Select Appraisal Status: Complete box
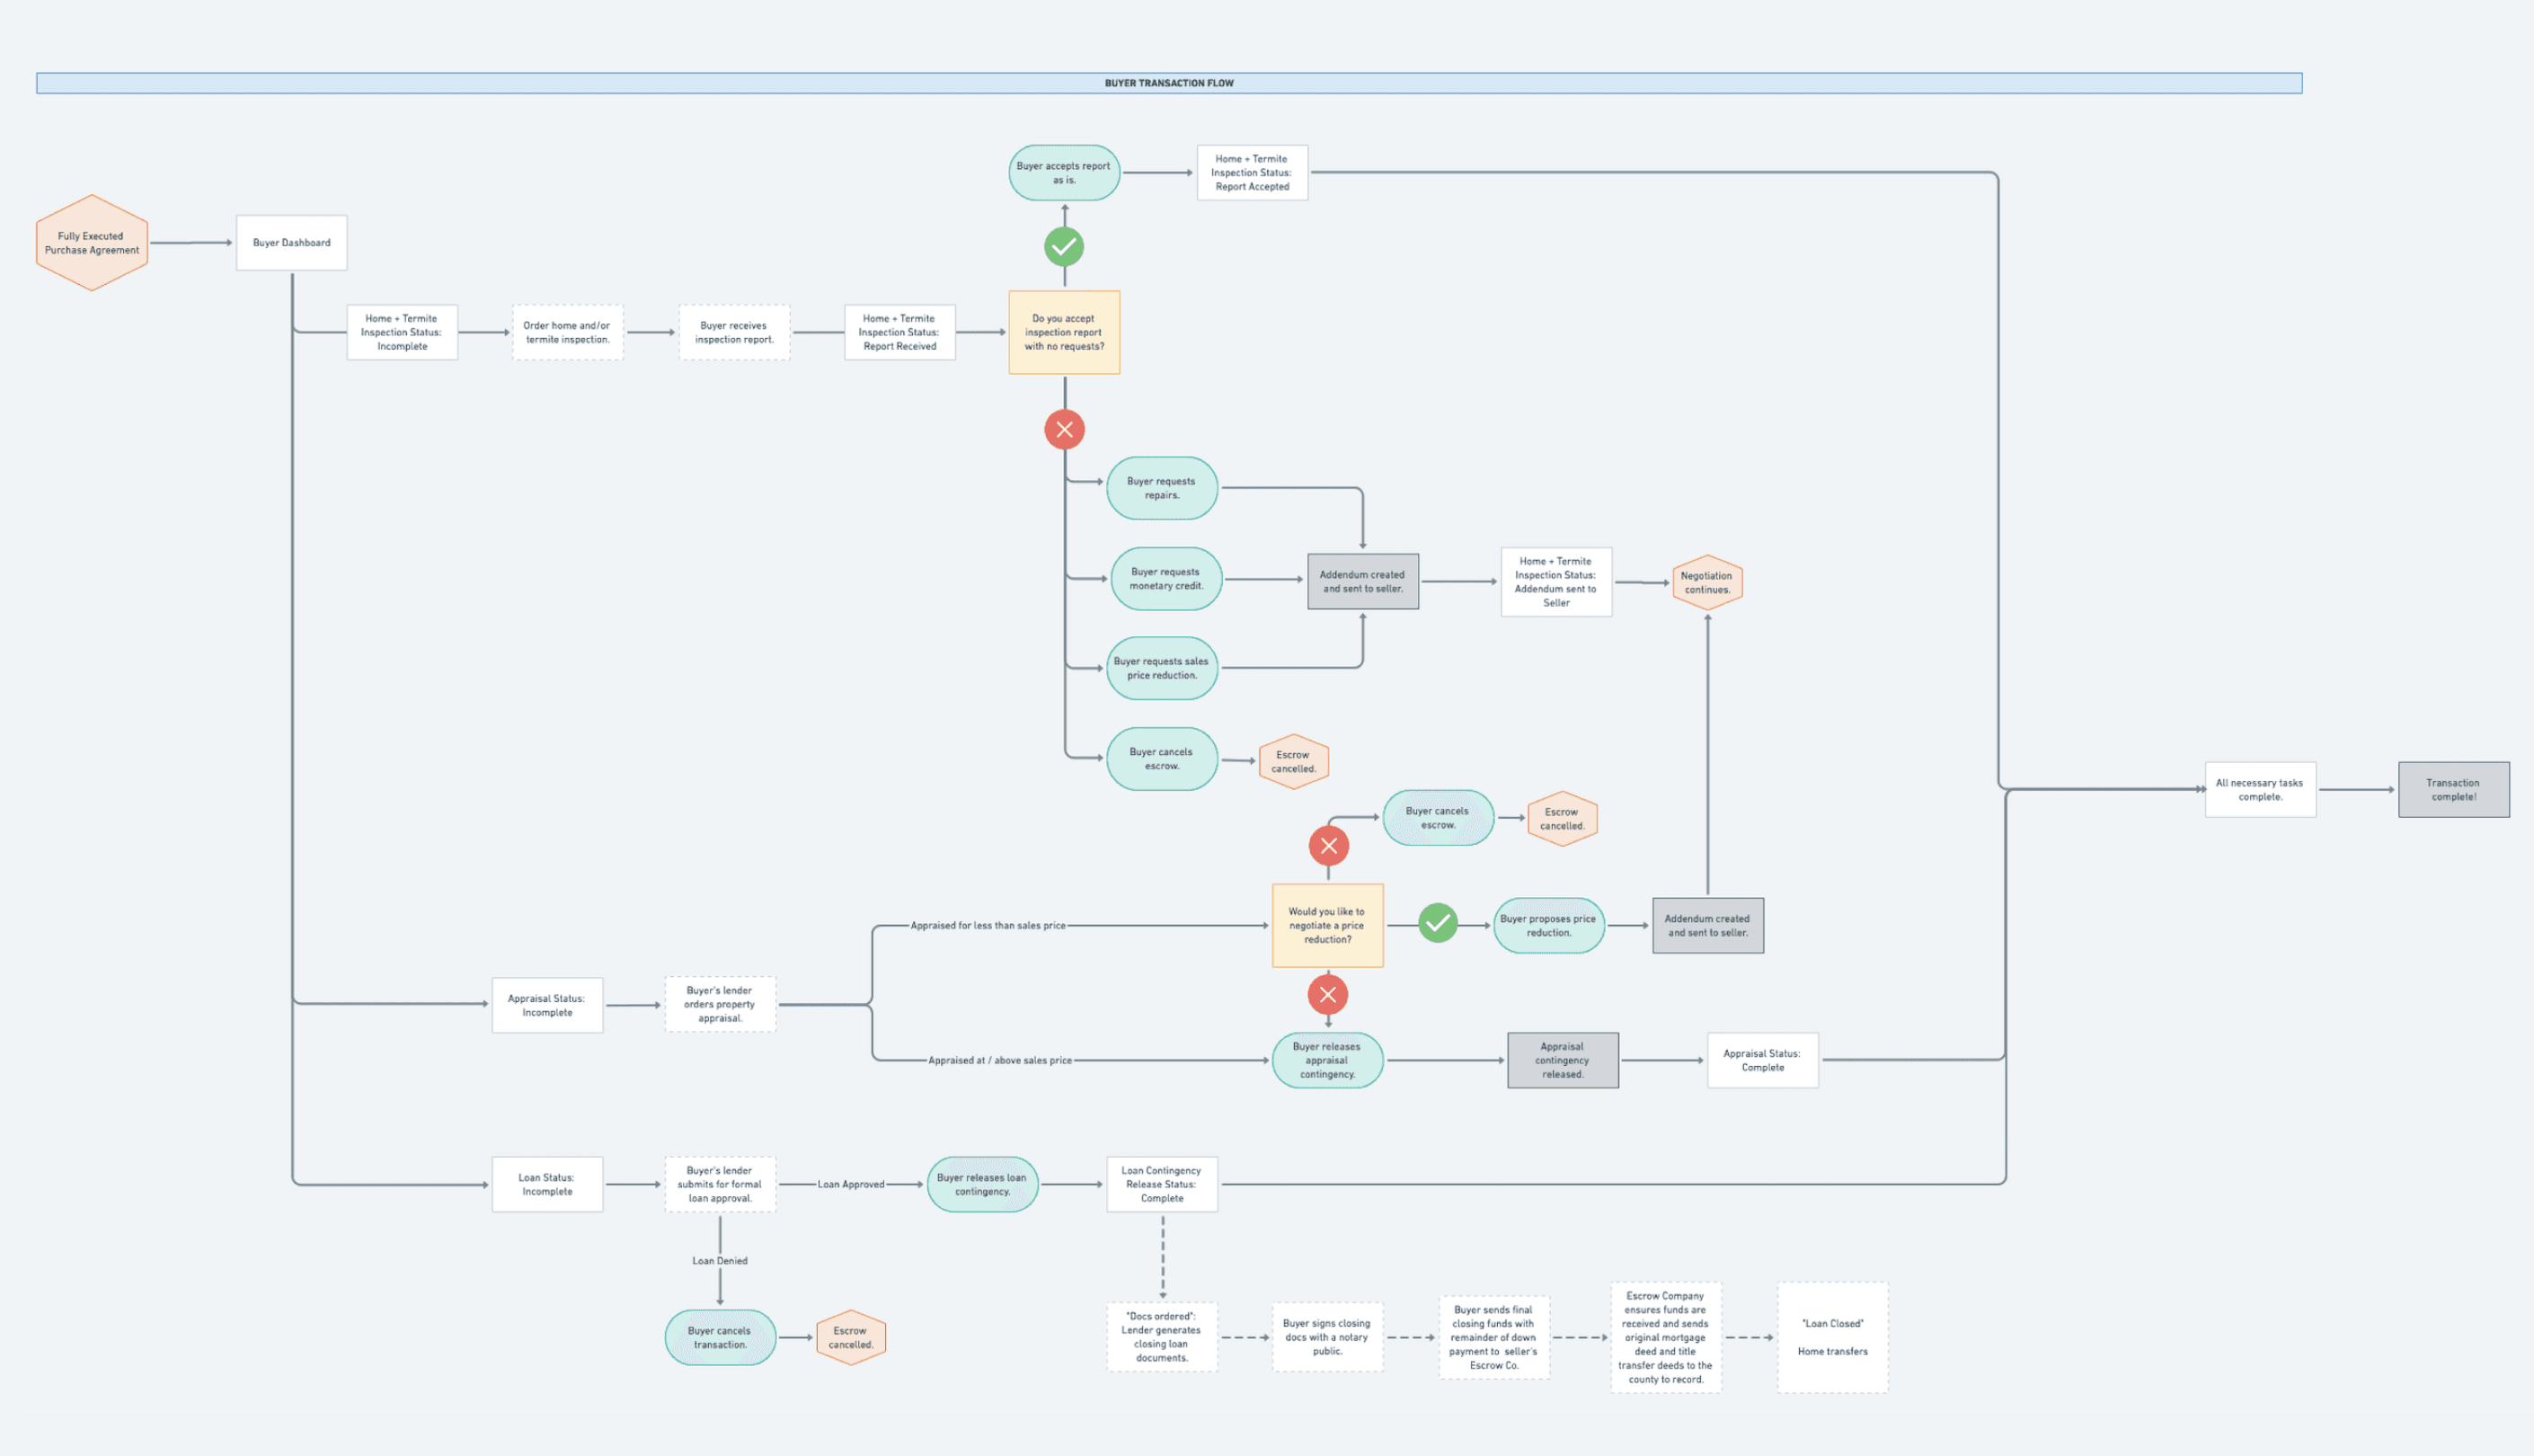 point(1762,1060)
